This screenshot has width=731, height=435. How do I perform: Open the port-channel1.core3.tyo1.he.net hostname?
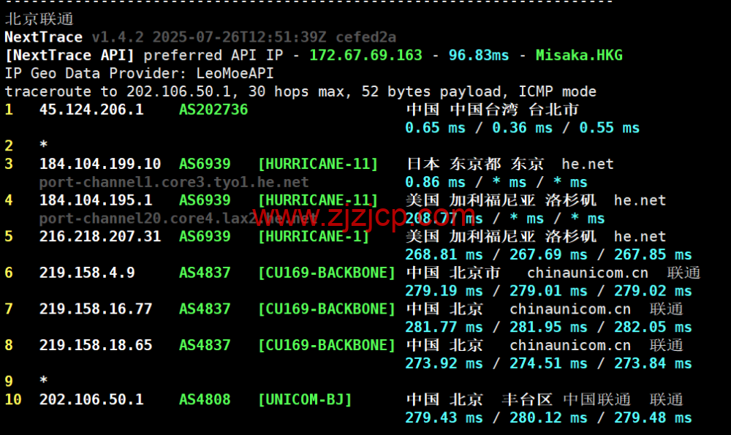point(174,182)
